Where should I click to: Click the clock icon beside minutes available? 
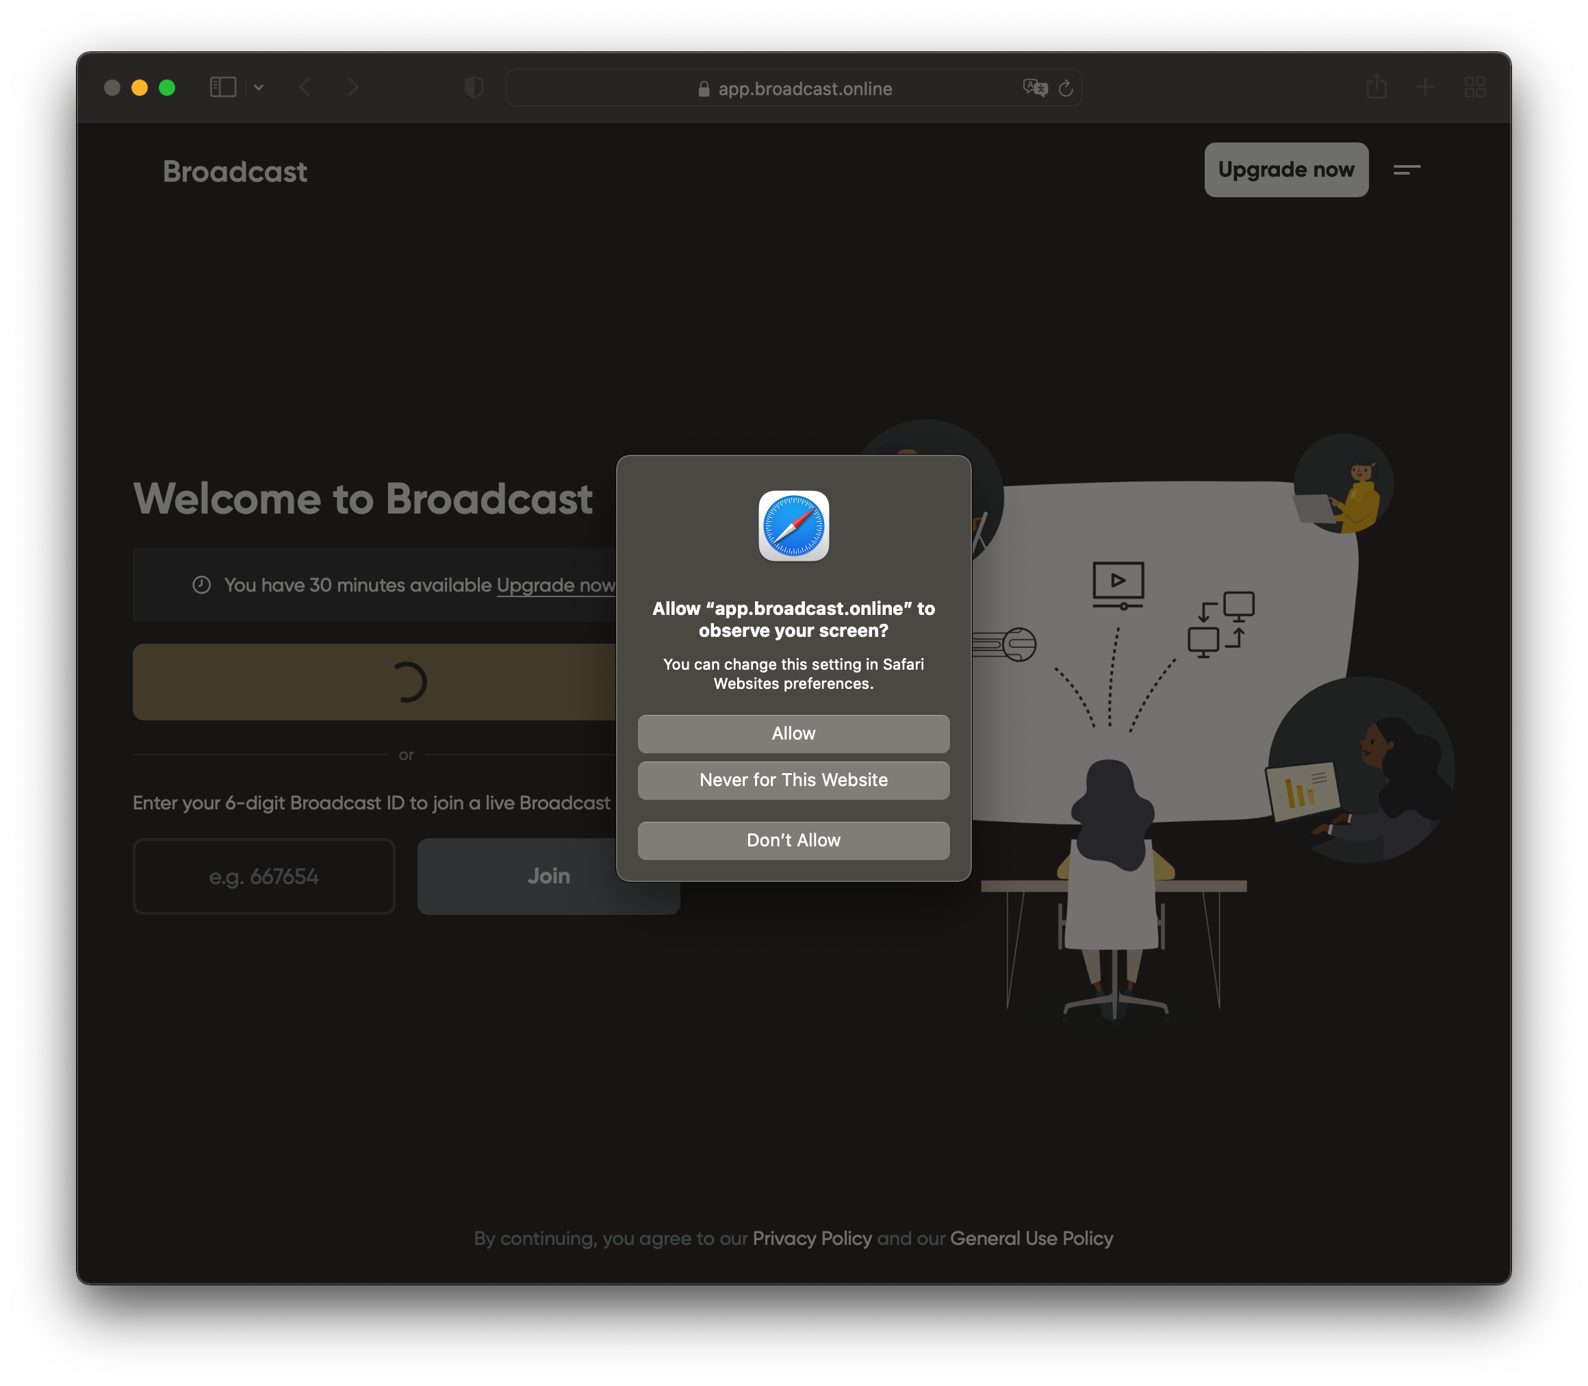click(x=202, y=585)
